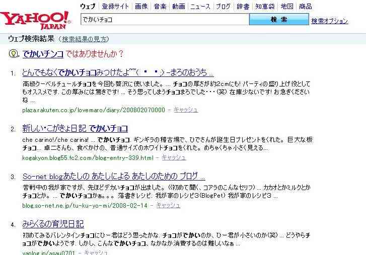
Task: Go to the ブログ tab
Action: 223,7
